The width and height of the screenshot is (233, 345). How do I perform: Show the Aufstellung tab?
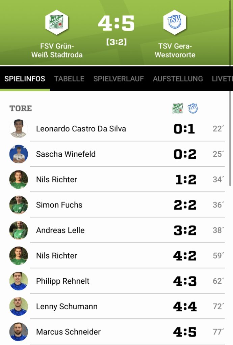pyautogui.click(x=178, y=79)
